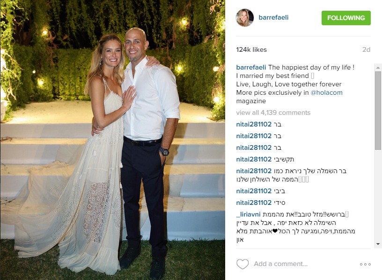
Task: View the 124k likes list
Action: [x=251, y=49]
